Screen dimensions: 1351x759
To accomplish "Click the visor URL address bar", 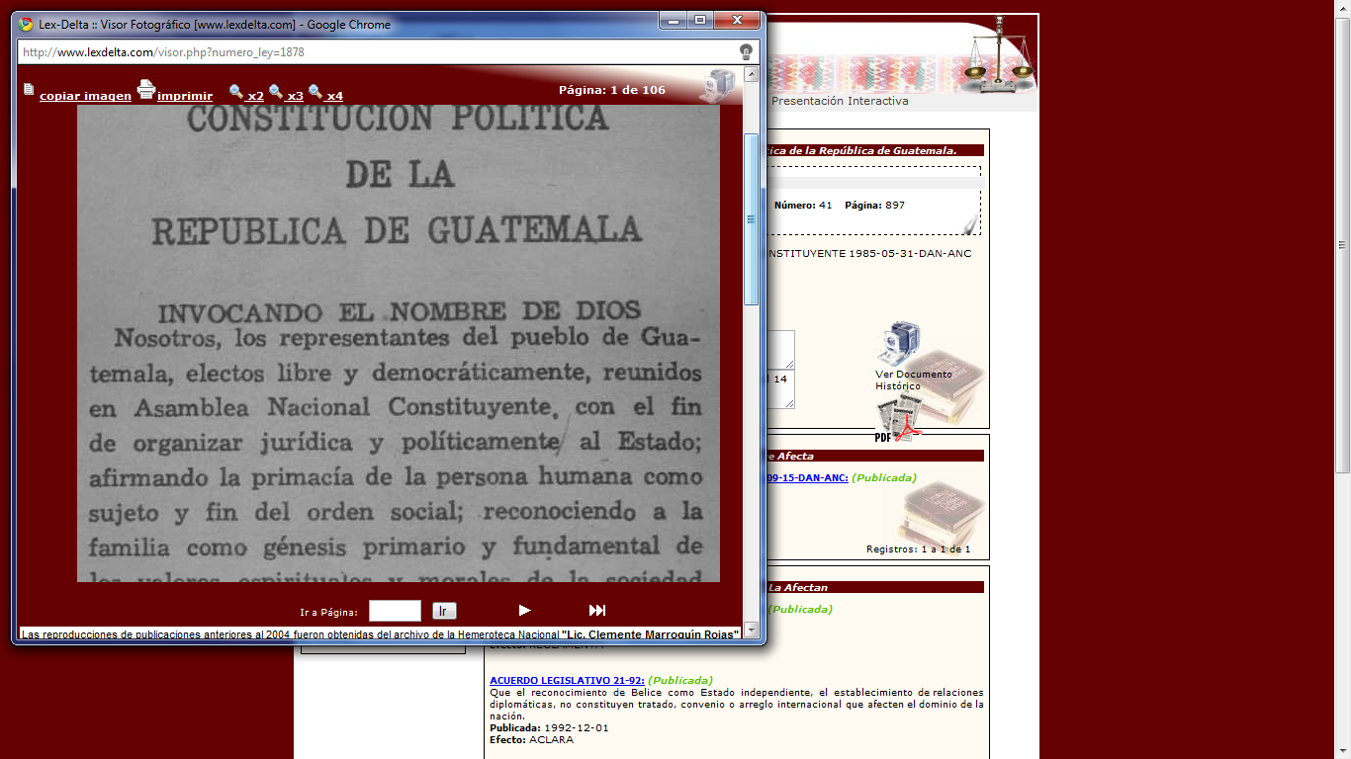I will pos(376,52).
